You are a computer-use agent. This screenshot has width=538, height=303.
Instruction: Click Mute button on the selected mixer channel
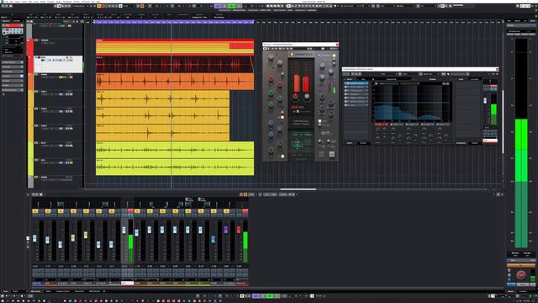pos(124,211)
